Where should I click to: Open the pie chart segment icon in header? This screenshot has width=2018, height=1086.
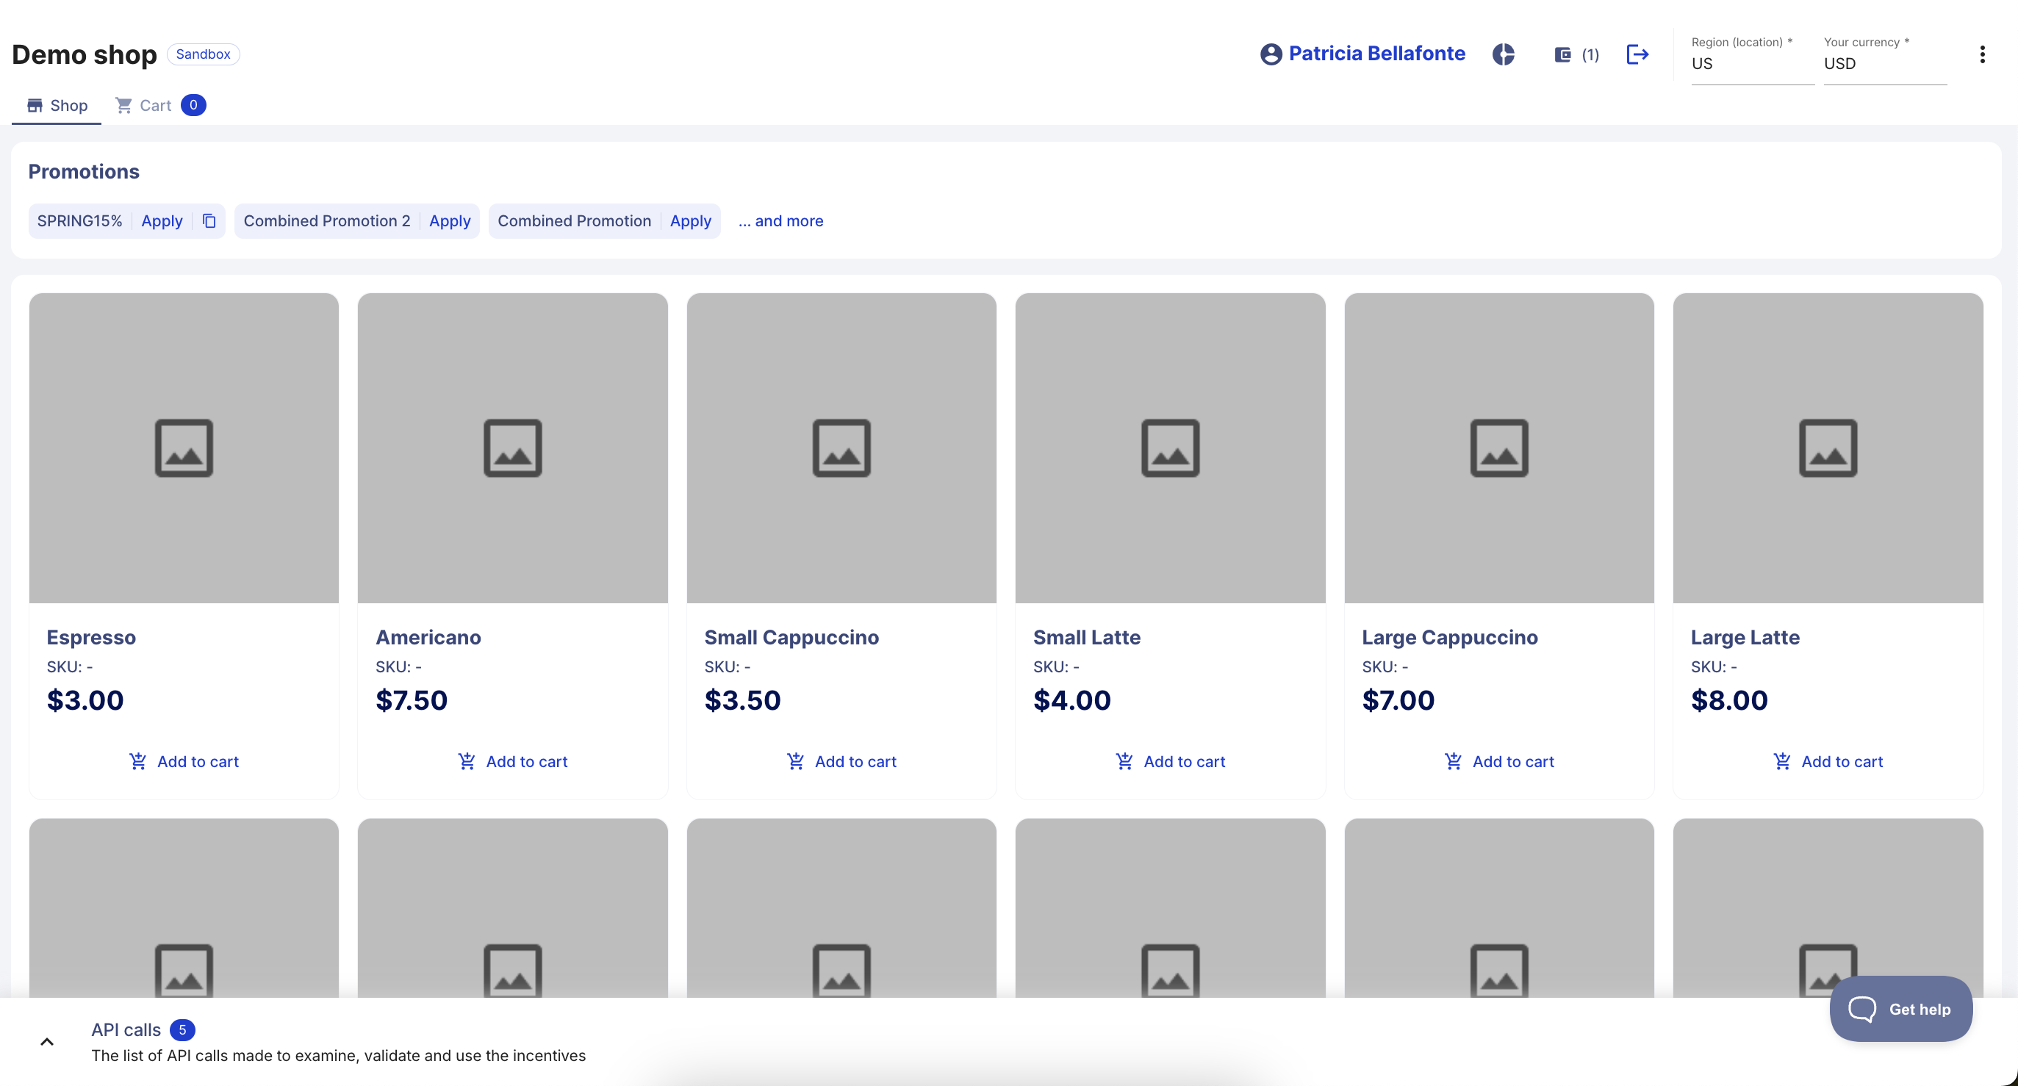[1503, 54]
